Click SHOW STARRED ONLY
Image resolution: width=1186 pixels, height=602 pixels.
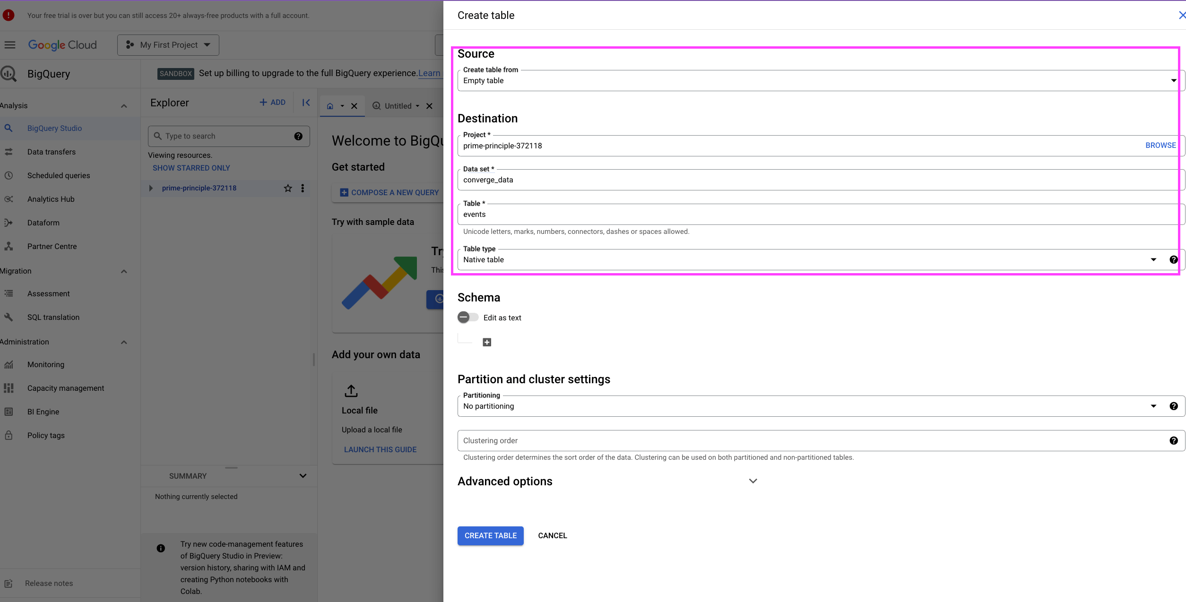191,168
